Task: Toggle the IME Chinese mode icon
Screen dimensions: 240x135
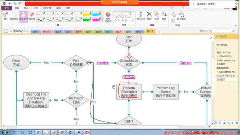Action: [220, 123]
